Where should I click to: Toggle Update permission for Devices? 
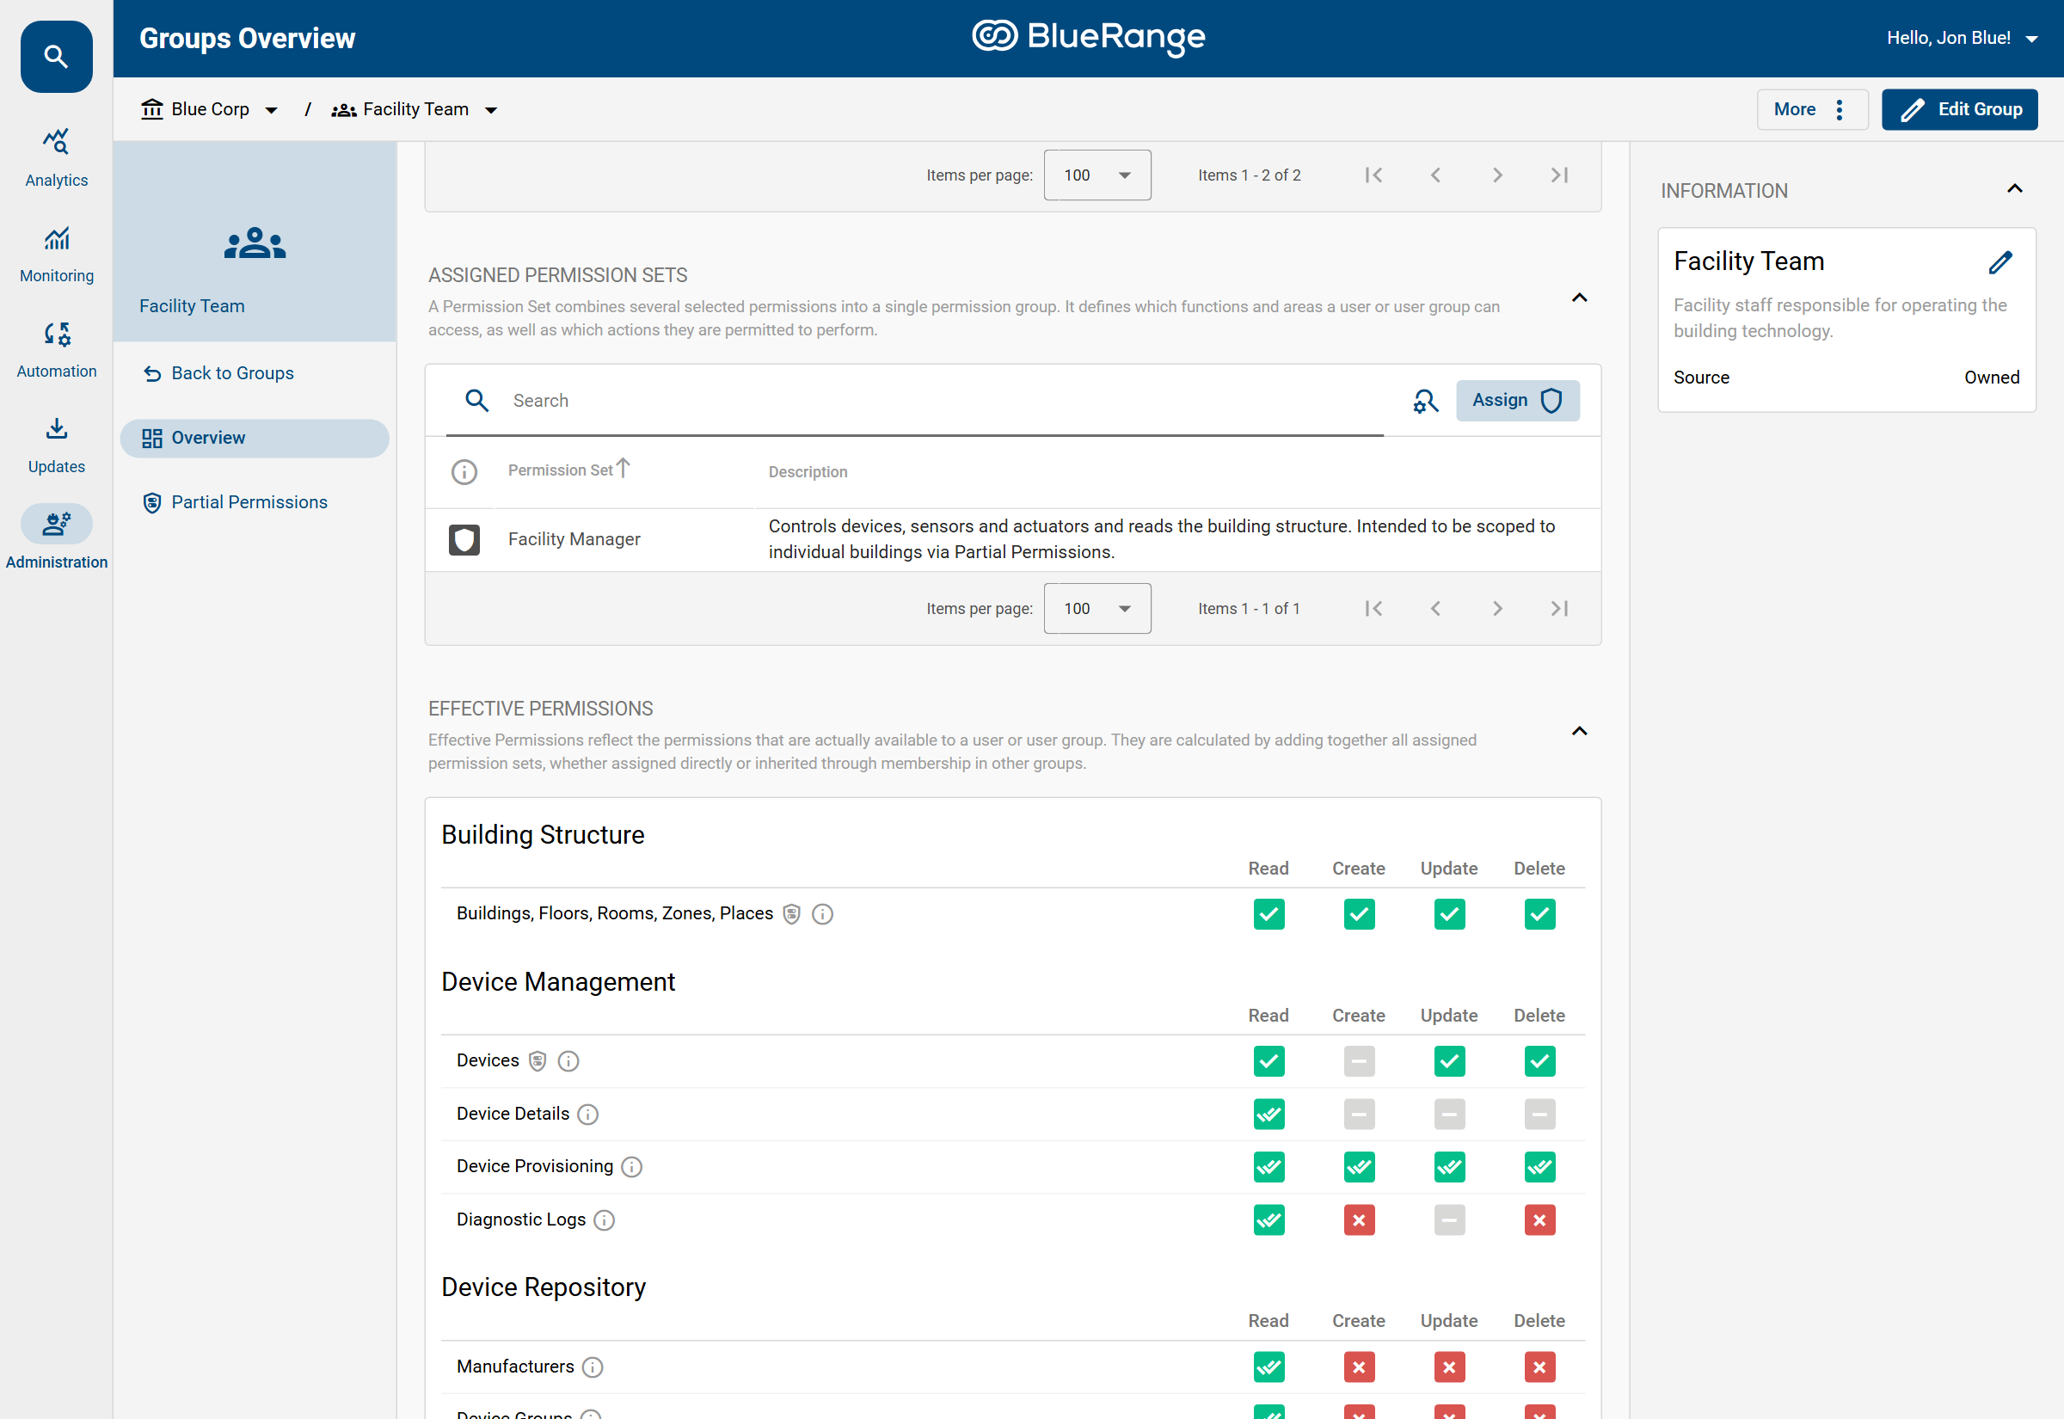pos(1450,1061)
